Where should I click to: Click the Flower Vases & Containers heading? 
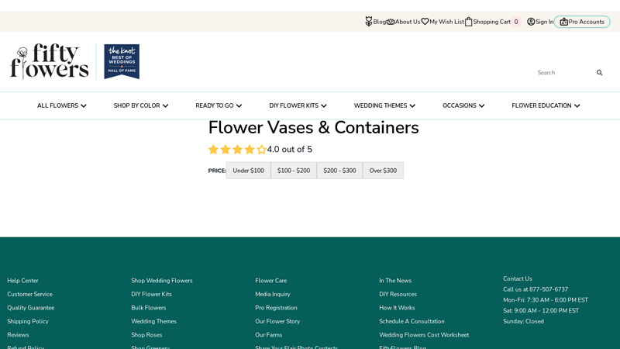314,128
